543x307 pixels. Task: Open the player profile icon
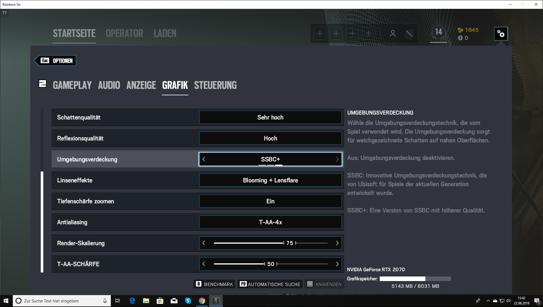pyautogui.click(x=393, y=34)
